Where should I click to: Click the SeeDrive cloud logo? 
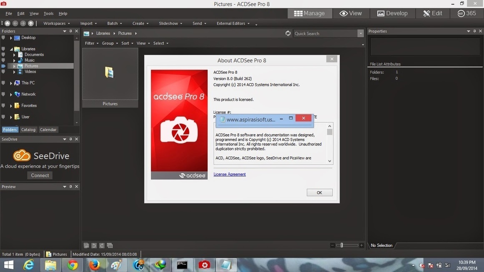22,155
